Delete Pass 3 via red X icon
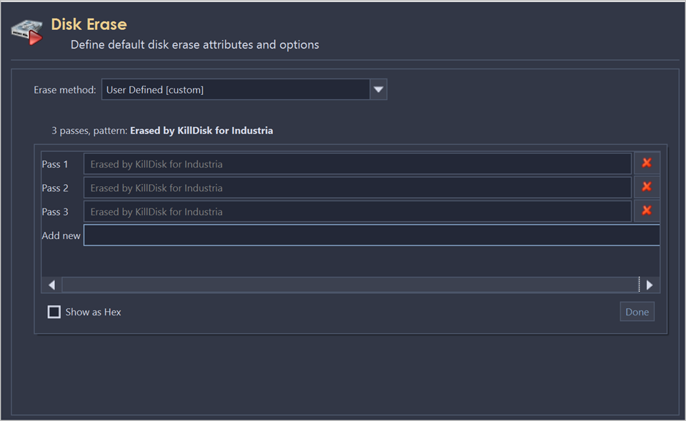 (x=646, y=211)
